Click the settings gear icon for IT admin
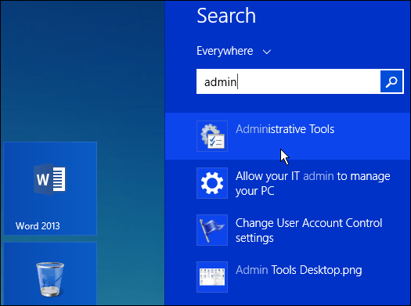The image size is (411, 306). pyautogui.click(x=212, y=183)
